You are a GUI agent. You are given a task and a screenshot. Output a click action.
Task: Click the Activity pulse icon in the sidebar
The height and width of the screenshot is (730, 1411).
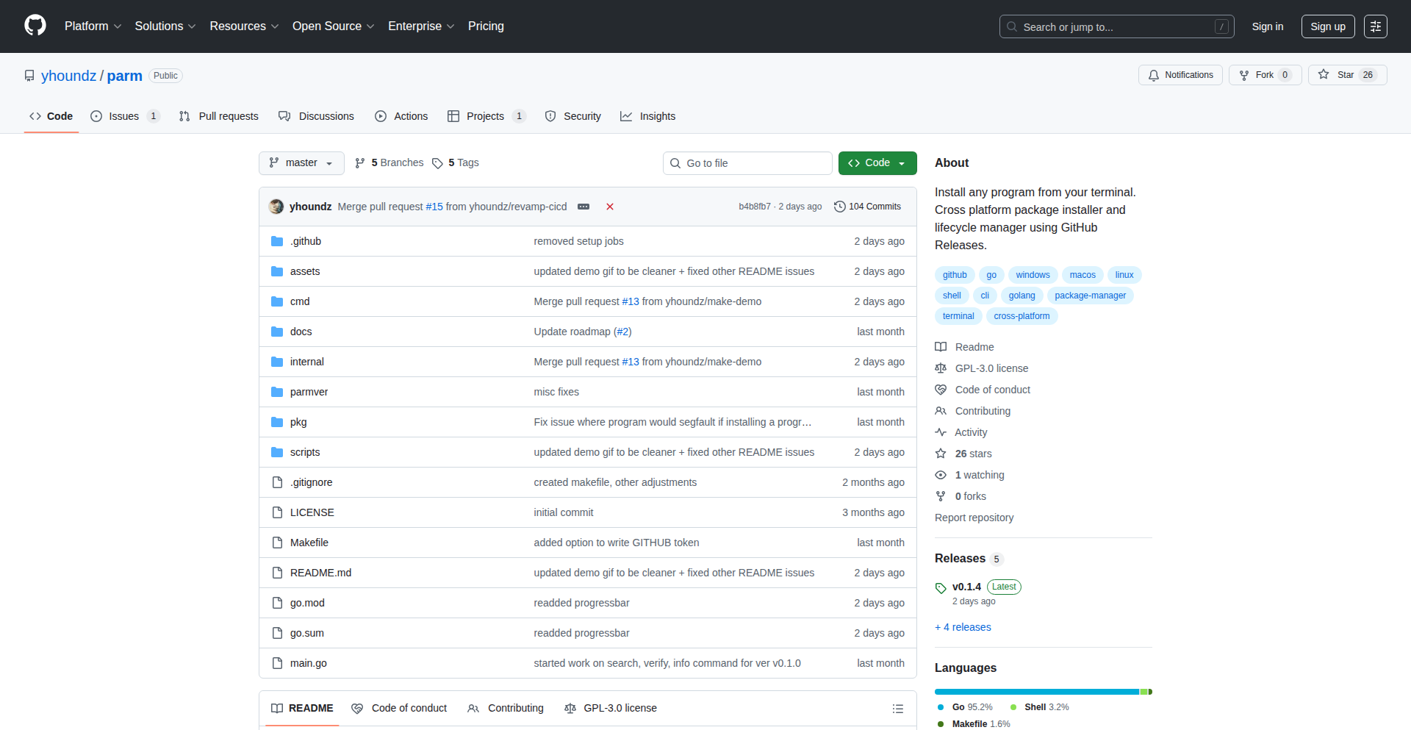coord(941,432)
